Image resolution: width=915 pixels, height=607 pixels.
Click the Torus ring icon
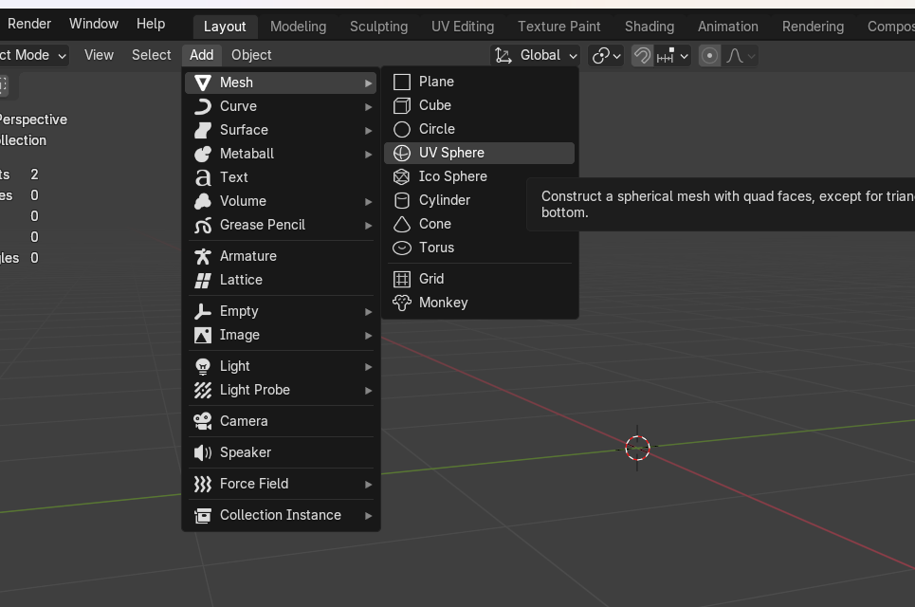point(401,248)
